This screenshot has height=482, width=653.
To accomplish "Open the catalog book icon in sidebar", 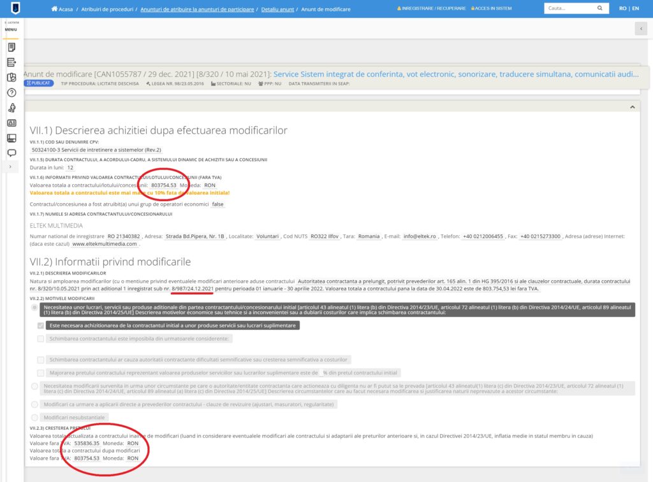I will [11, 138].
